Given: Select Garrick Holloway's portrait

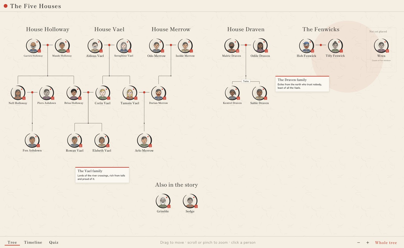Looking at the screenshot, I should coord(33,46).
